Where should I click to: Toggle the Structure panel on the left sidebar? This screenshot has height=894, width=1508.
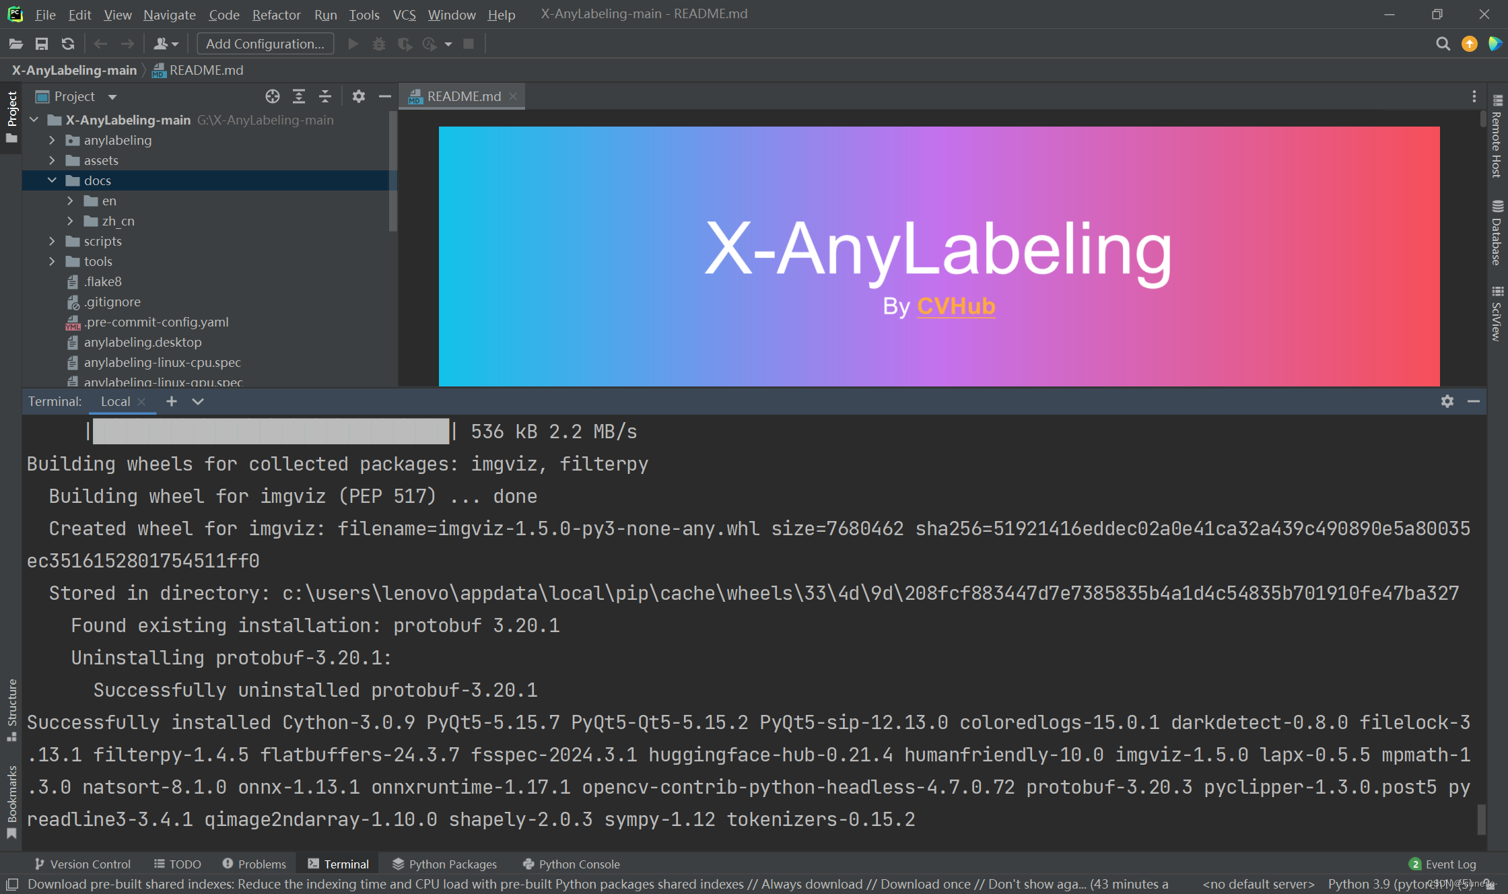[11, 707]
